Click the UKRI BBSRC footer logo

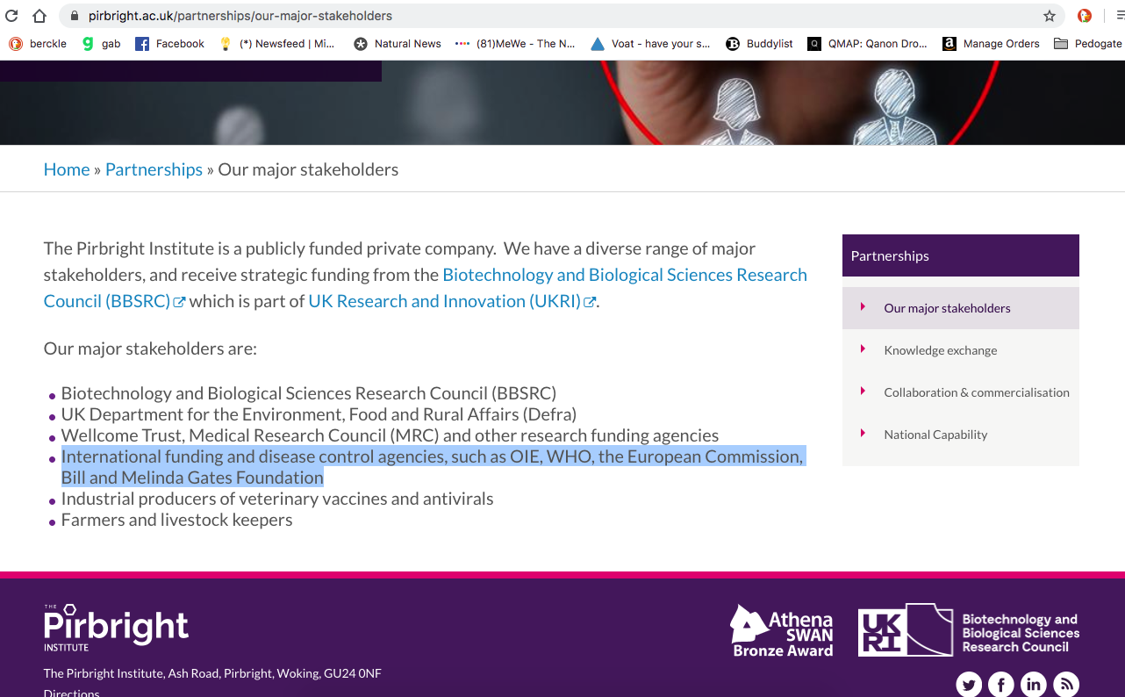969,630
